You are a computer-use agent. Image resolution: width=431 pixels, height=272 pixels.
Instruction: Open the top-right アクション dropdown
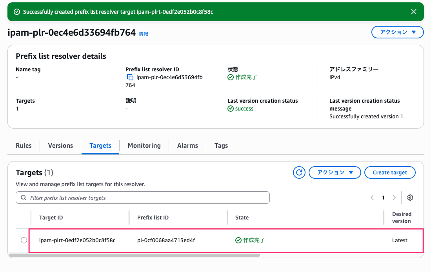(397, 32)
